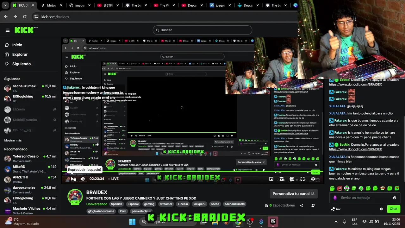Expand Mostrar más in Siguiendo list
Screen dimensions: 405x228
[x=13, y=140]
